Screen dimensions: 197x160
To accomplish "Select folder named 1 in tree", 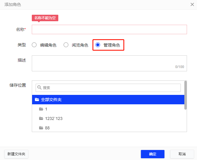I will [46, 109].
